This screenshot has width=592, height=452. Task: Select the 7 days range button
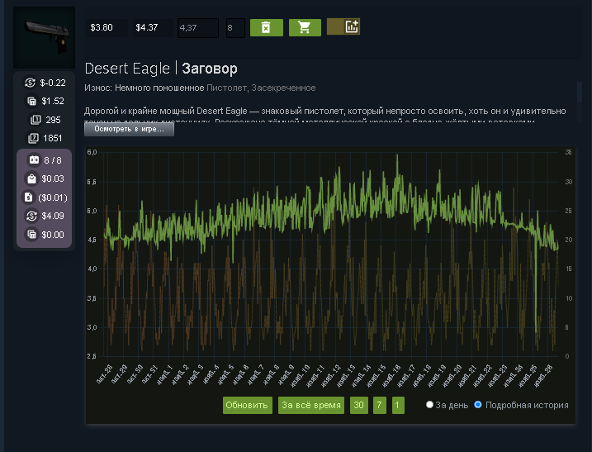pos(380,405)
